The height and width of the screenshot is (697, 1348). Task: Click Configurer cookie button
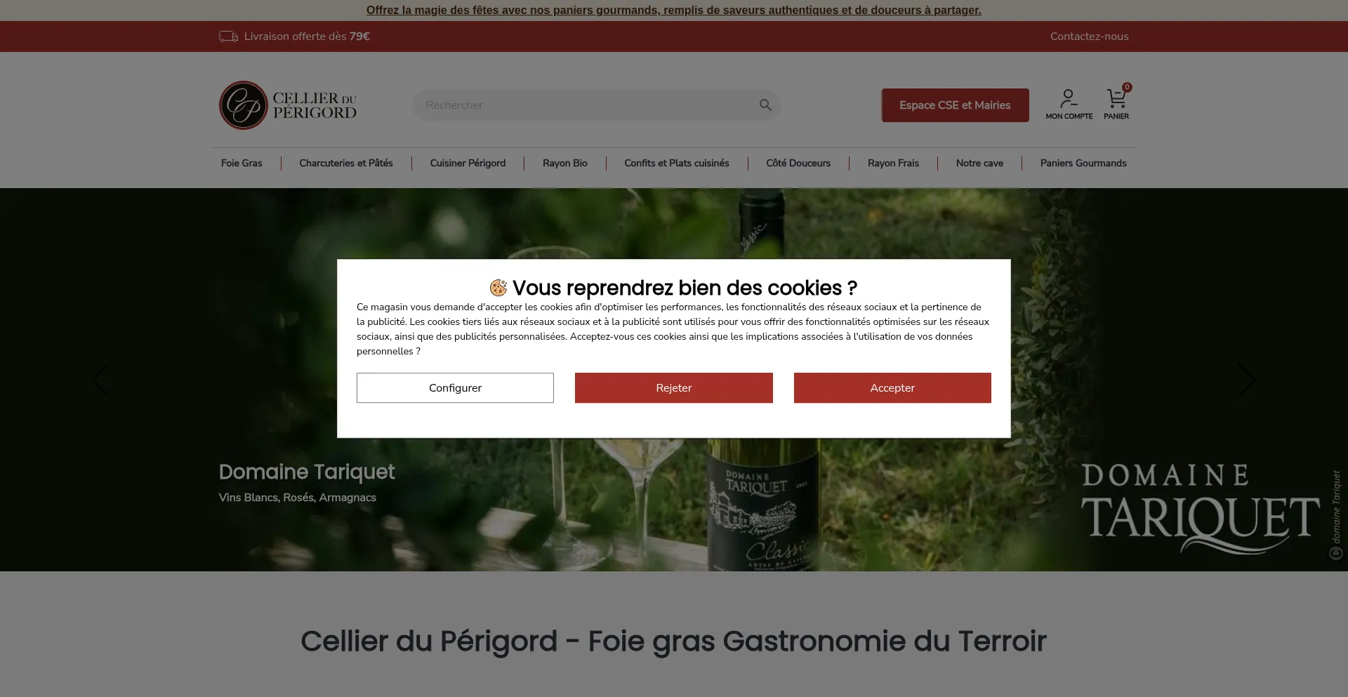[455, 388]
